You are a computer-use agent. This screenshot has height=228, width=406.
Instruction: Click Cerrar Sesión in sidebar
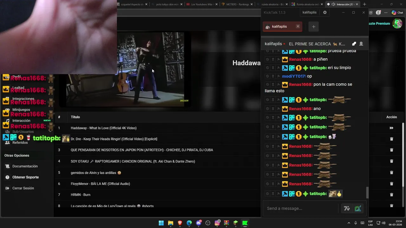(x=23, y=188)
